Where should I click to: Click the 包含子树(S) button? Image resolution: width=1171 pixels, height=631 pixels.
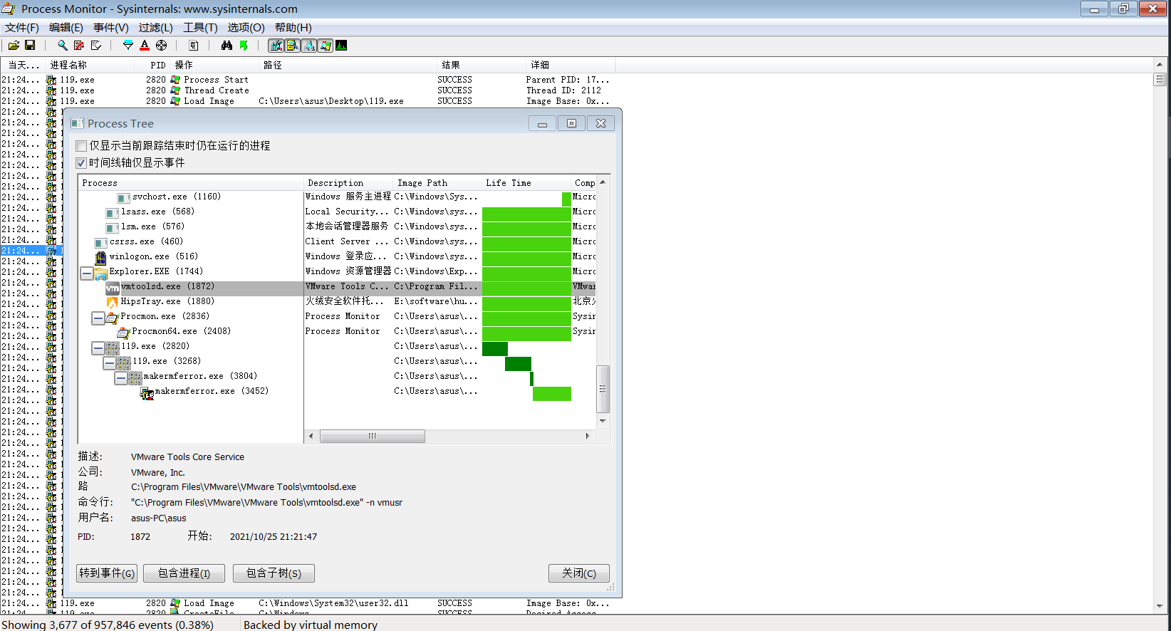pos(274,573)
